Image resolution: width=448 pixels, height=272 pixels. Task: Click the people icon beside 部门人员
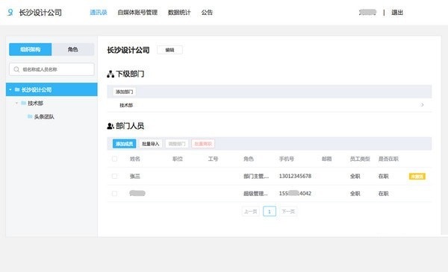[x=111, y=126]
